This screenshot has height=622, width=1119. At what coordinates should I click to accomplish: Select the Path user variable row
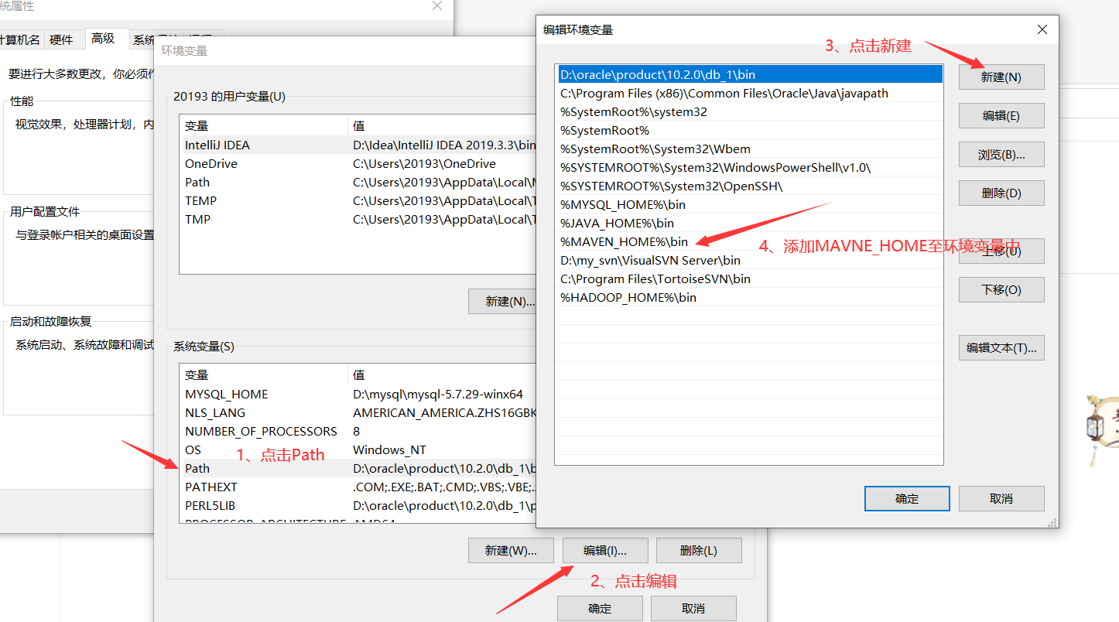point(358,182)
